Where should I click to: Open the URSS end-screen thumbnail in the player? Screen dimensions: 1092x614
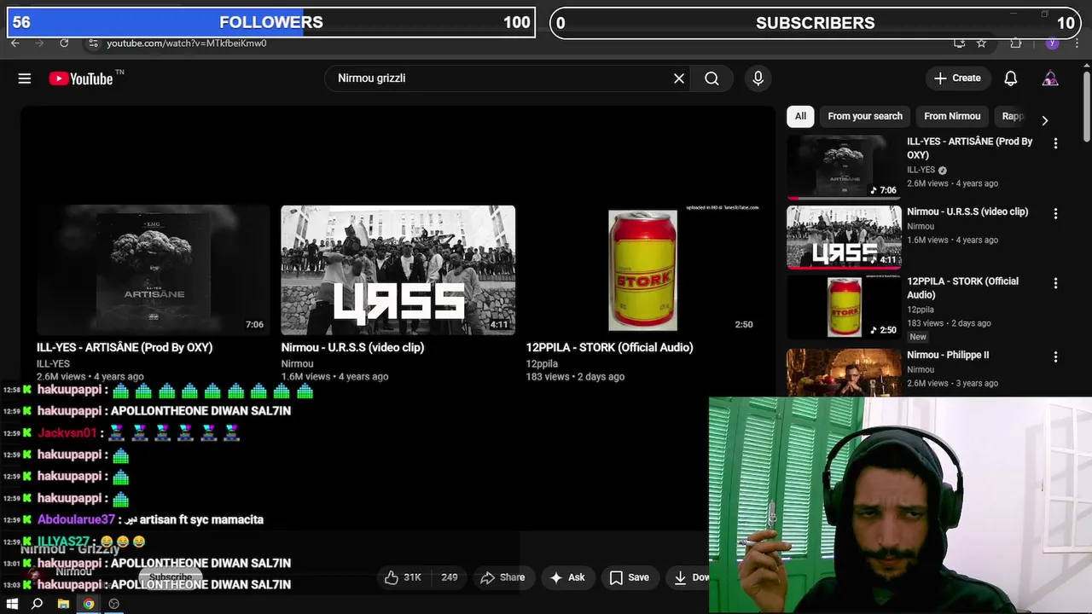point(398,270)
